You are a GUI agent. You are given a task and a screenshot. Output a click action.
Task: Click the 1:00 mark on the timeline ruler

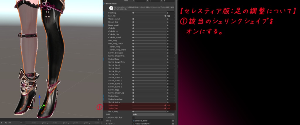click(x=97, y=123)
